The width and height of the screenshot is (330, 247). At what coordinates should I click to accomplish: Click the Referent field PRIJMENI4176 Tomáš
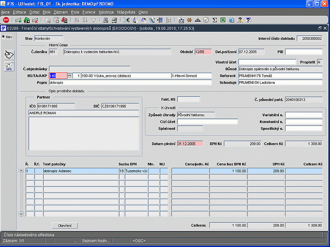click(280, 76)
